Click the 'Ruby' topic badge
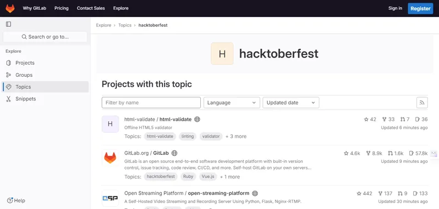 pyautogui.click(x=188, y=177)
